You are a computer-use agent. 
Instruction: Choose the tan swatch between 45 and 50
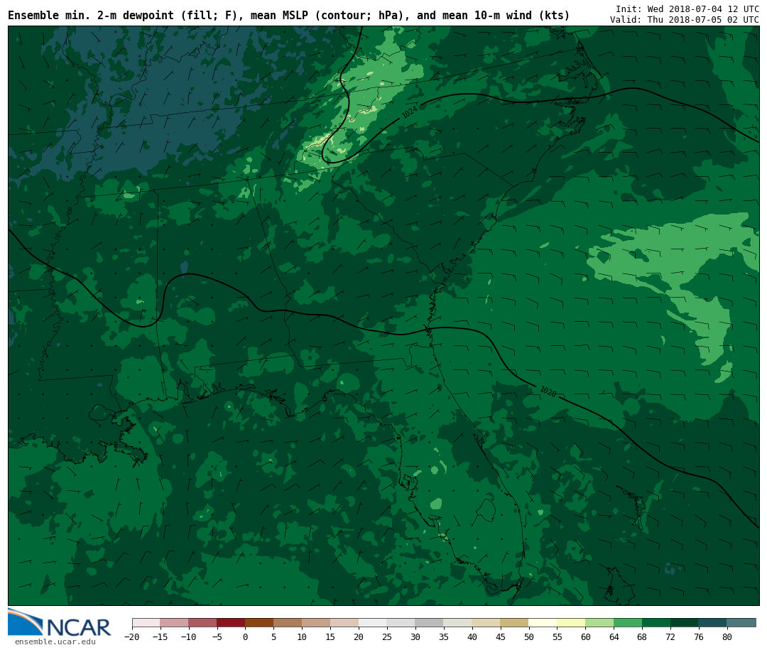click(514, 622)
